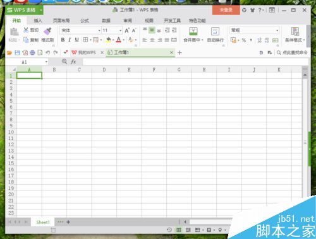Image resolution: width=316 pixels, height=239 pixels.
Task: Click the Name Box showing A1
Action: [27, 62]
